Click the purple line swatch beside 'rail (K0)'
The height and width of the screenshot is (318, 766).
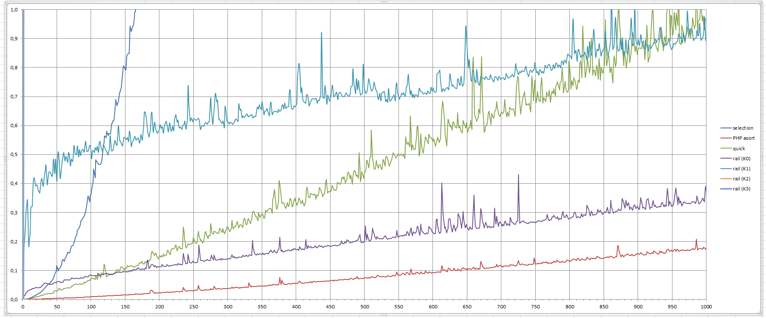pyautogui.click(x=726, y=159)
